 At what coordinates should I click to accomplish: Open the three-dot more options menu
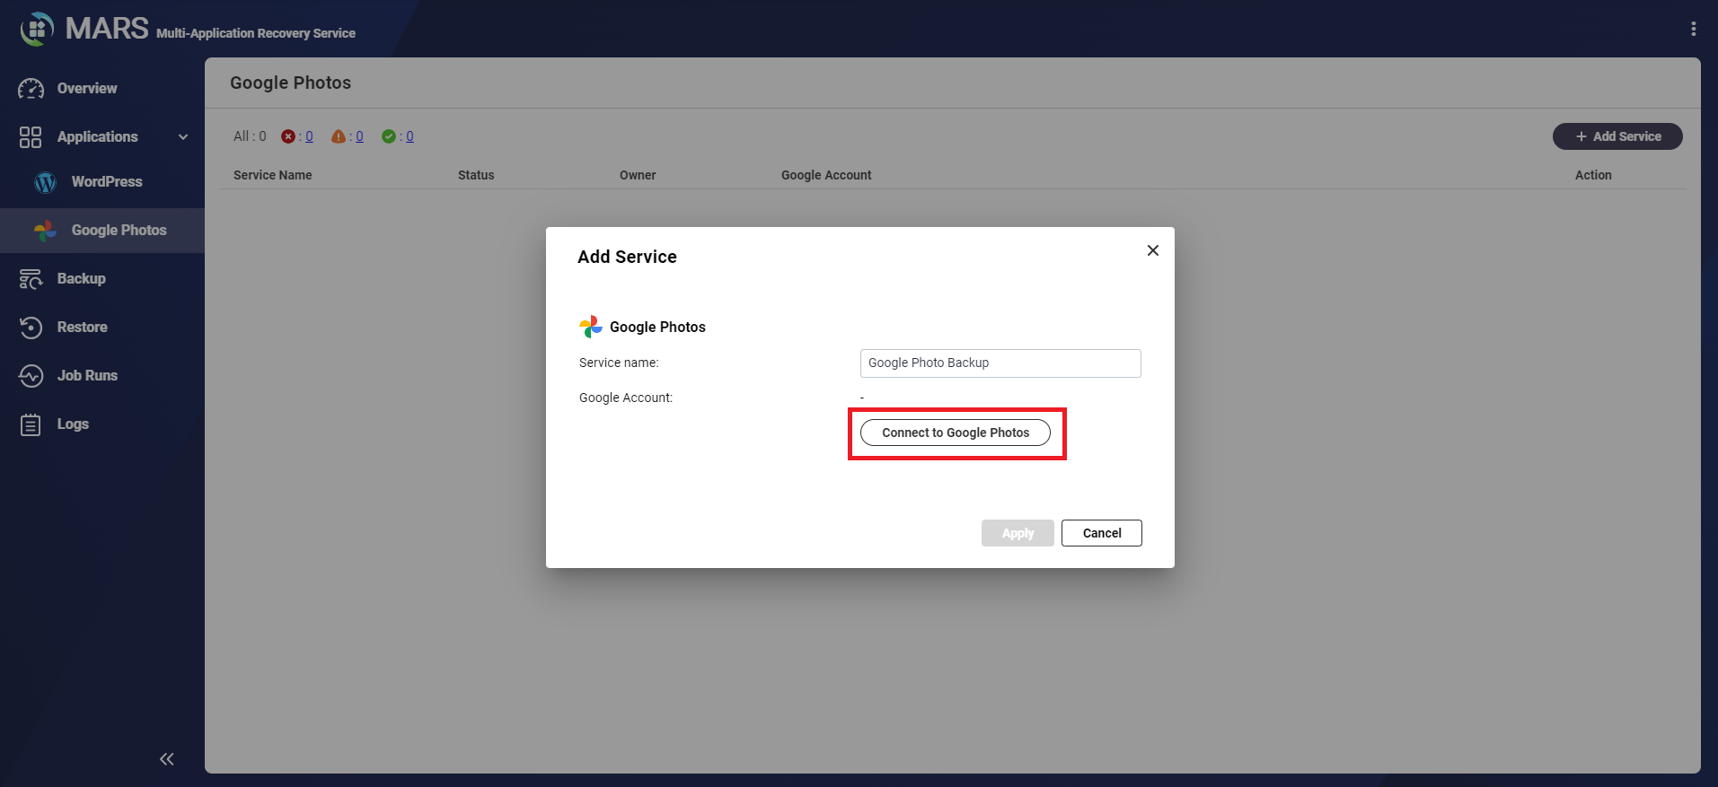(1693, 29)
